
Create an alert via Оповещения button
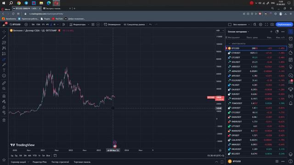112,24
